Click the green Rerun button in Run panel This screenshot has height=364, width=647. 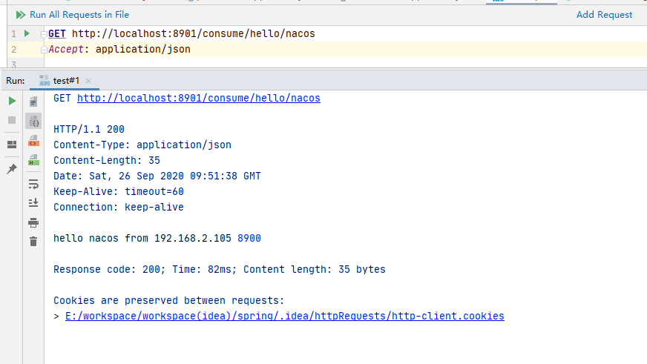coord(12,101)
